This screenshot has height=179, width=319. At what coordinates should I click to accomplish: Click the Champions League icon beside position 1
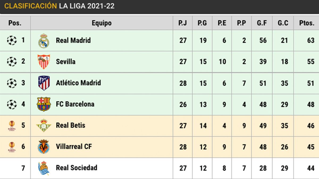pos(12,40)
